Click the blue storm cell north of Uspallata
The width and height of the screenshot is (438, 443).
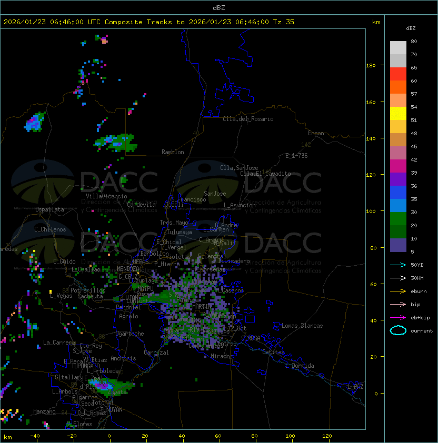coord(35,123)
